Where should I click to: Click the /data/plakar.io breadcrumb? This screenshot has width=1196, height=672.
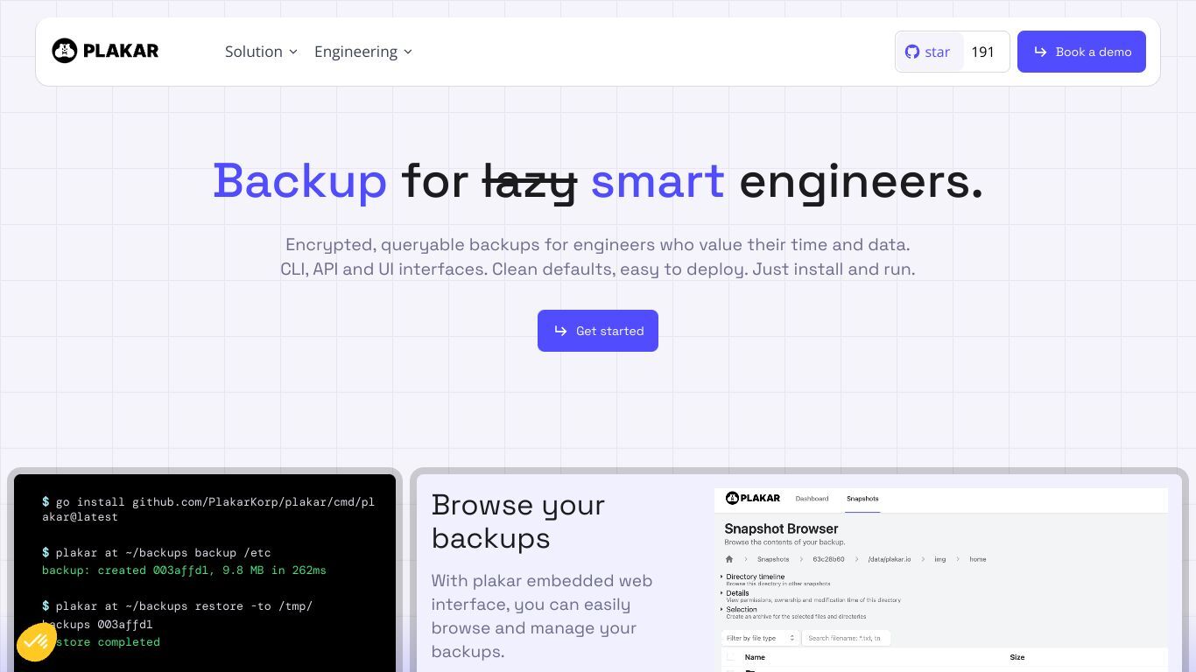[890, 559]
